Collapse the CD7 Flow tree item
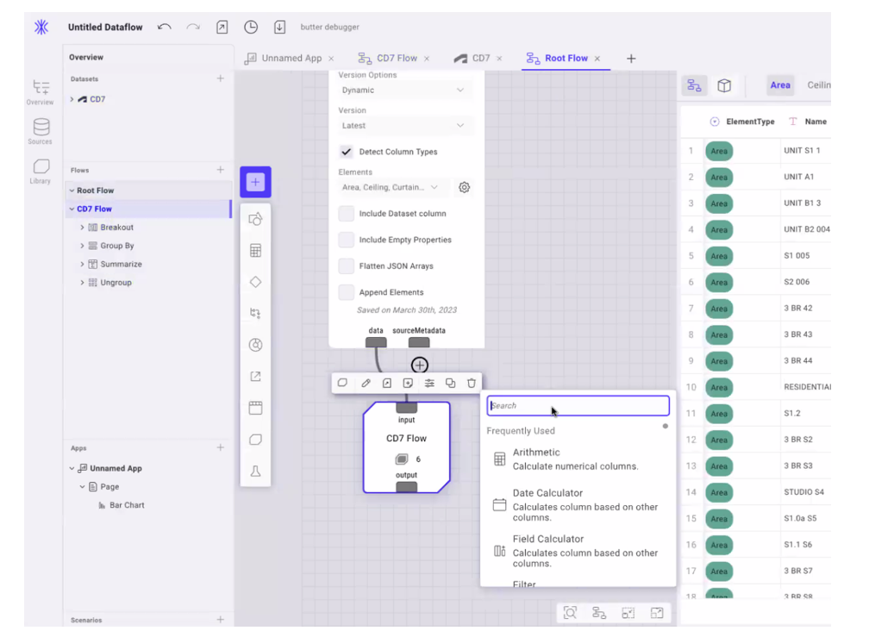 pos(72,208)
